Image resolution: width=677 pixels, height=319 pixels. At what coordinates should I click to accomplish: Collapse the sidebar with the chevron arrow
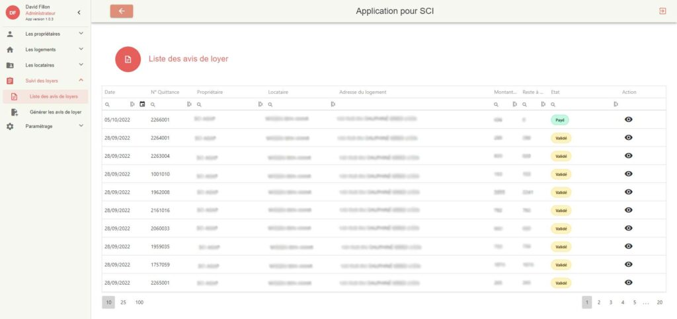coord(79,13)
